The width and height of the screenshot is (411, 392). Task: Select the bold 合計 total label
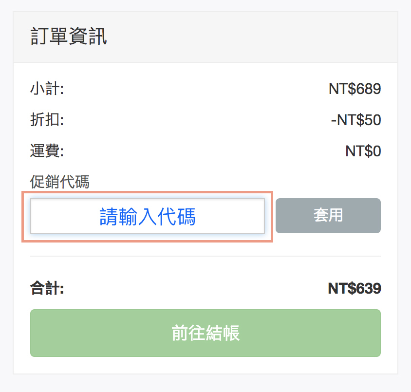[x=47, y=288]
